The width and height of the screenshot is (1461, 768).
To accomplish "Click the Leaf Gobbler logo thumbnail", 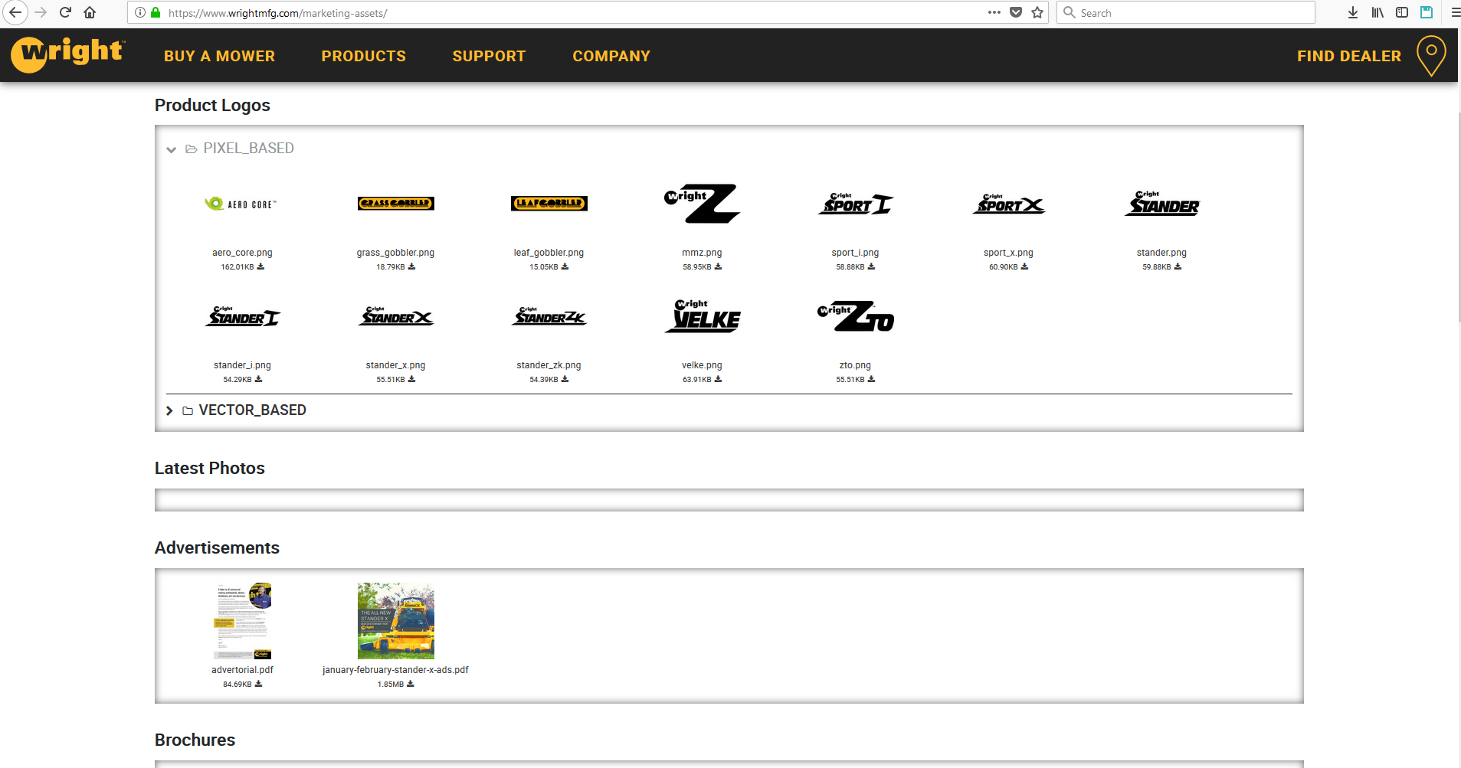I will coord(549,204).
